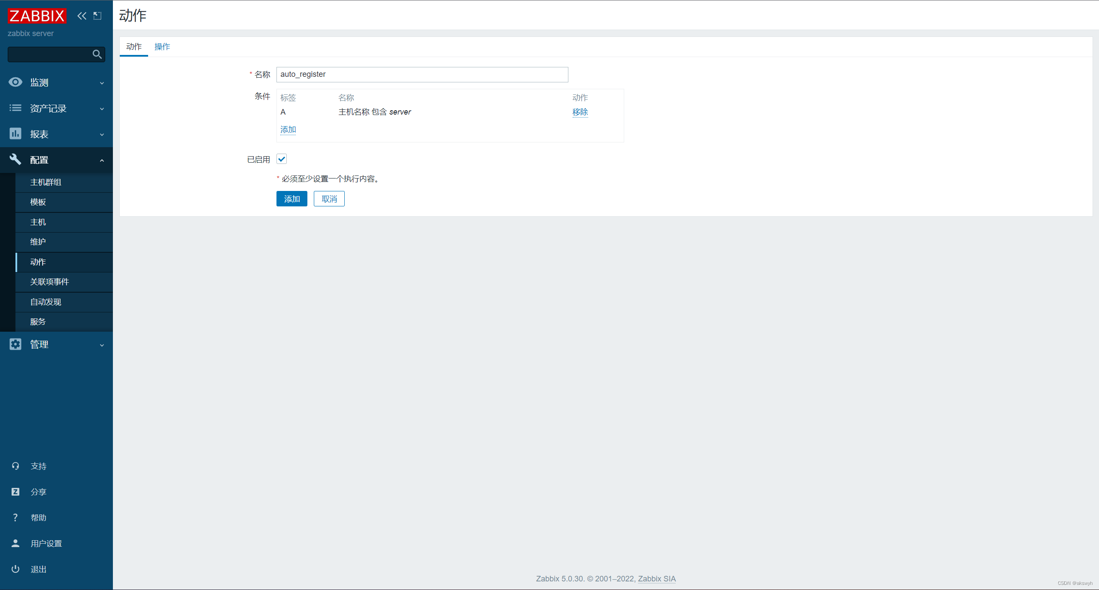Viewport: 1099px width, 590px height.
Task: Click the 用户设置 link text
Action: [x=46, y=544]
